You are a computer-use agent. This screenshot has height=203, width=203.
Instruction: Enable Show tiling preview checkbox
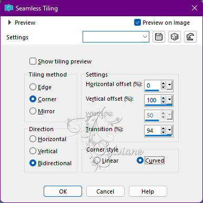[x=33, y=61]
